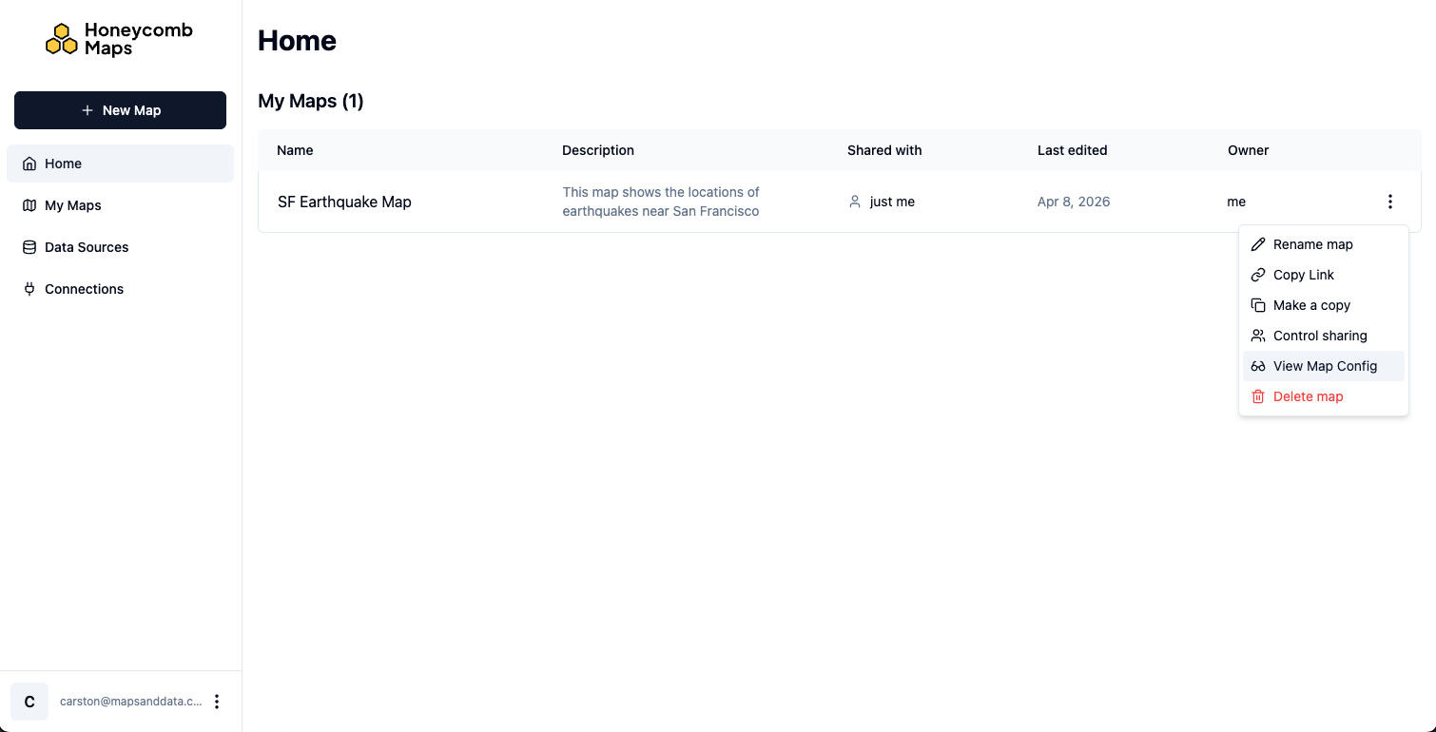Image resolution: width=1436 pixels, height=732 pixels.
Task: Click the trash icon next to Delete map
Action: pos(1257,396)
